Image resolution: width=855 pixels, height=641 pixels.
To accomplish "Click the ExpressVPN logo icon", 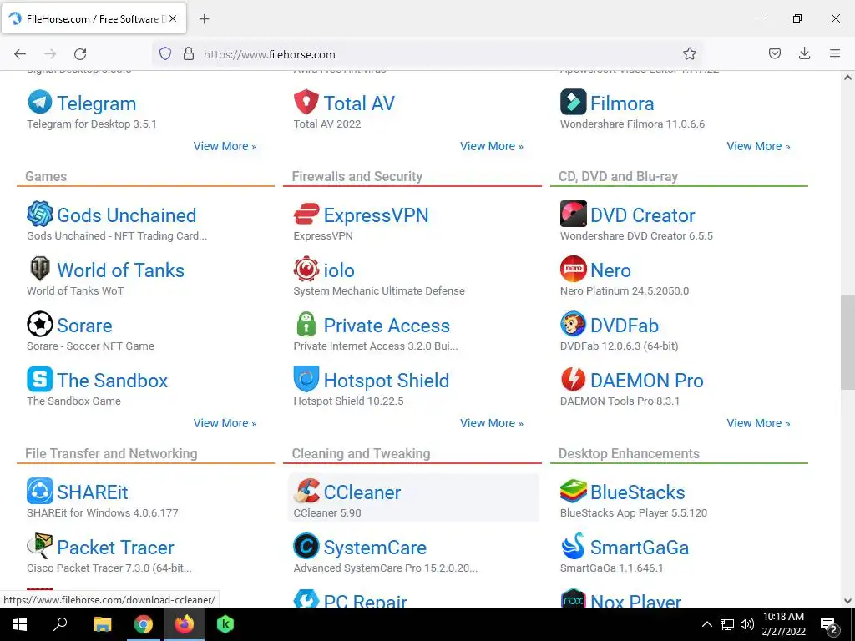I will pos(306,214).
